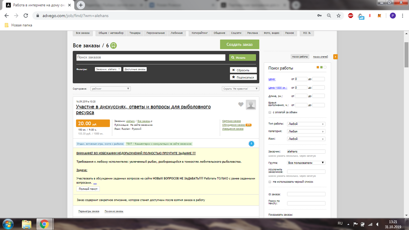Open the Соцсети tab
The width and height of the screenshot is (409, 230).
pyautogui.click(x=236, y=33)
